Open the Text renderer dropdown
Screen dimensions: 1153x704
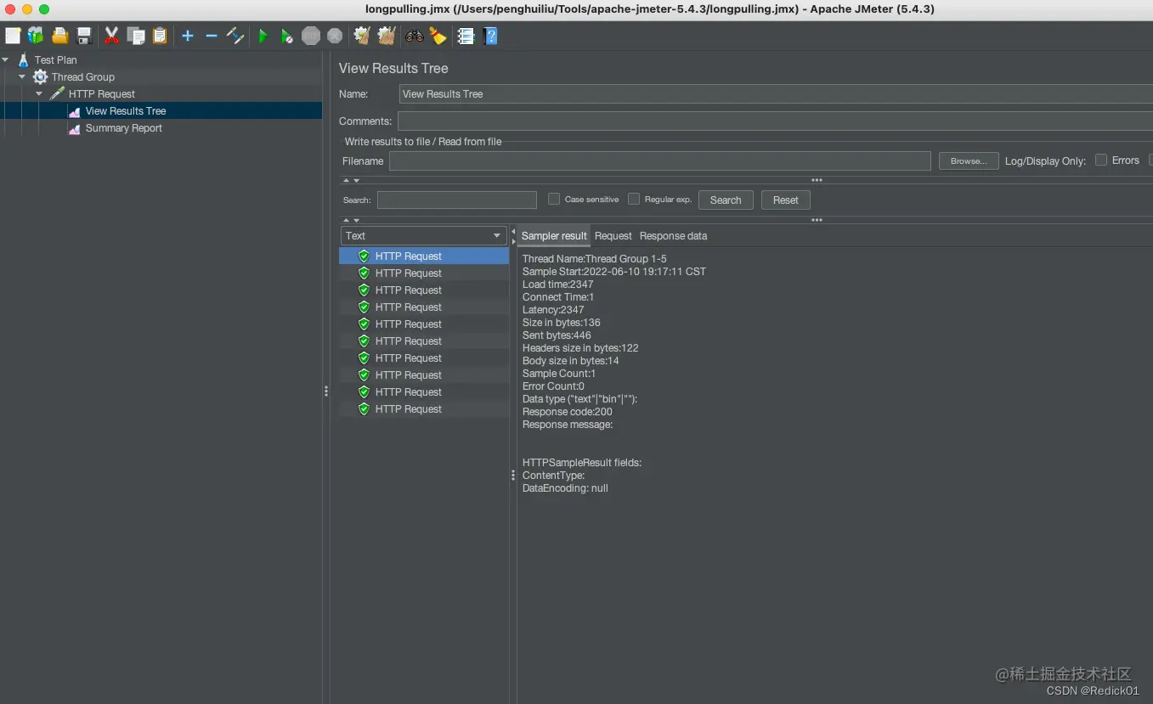click(x=424, y=235)
